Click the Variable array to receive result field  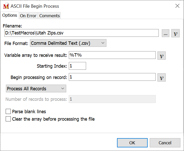112,55
